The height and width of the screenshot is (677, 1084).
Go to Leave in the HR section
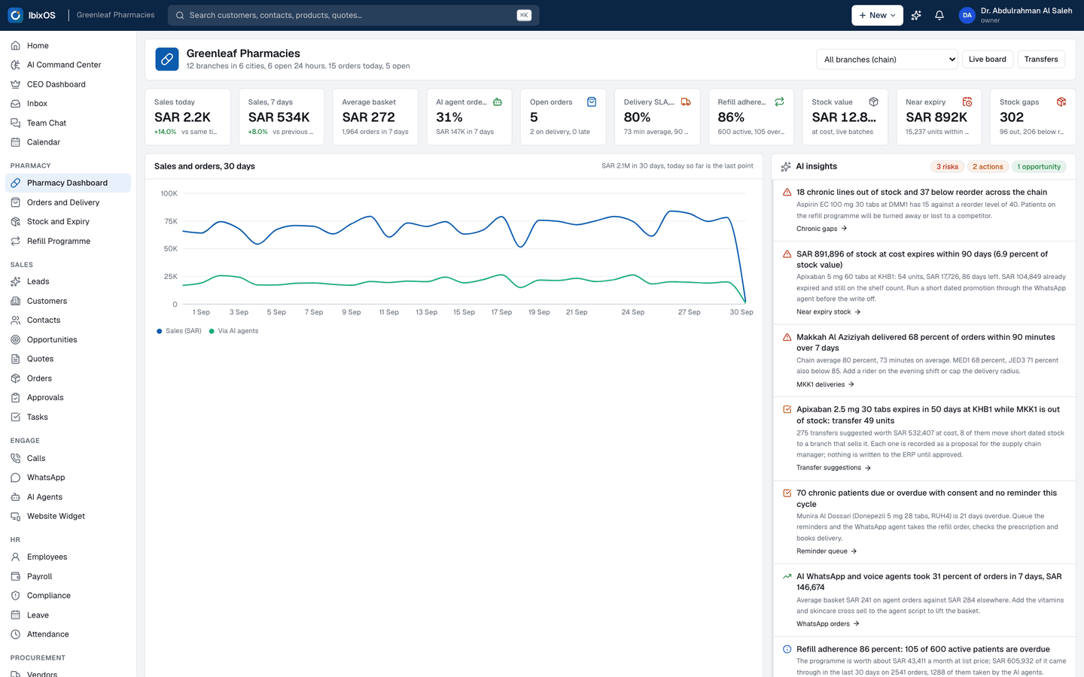pyautogui.click(x=68, y=615)
